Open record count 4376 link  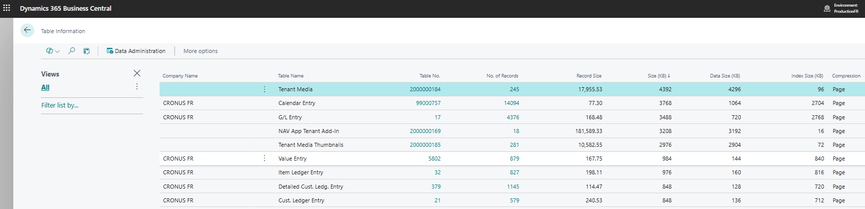click(x=513, y=117)
